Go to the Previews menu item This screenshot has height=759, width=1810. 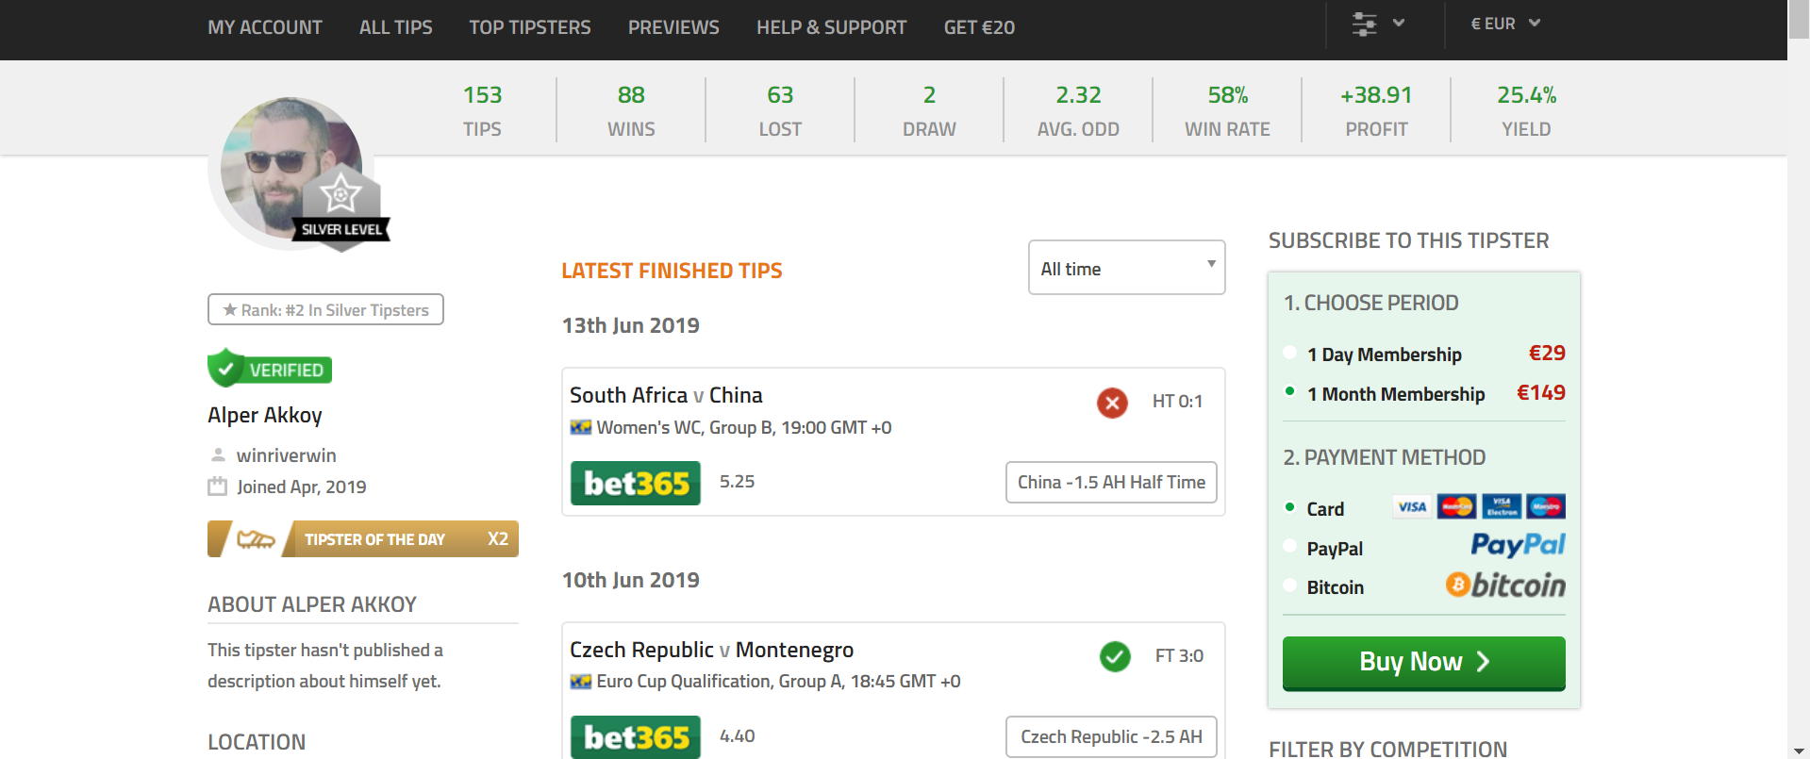[x=673, y=27]
